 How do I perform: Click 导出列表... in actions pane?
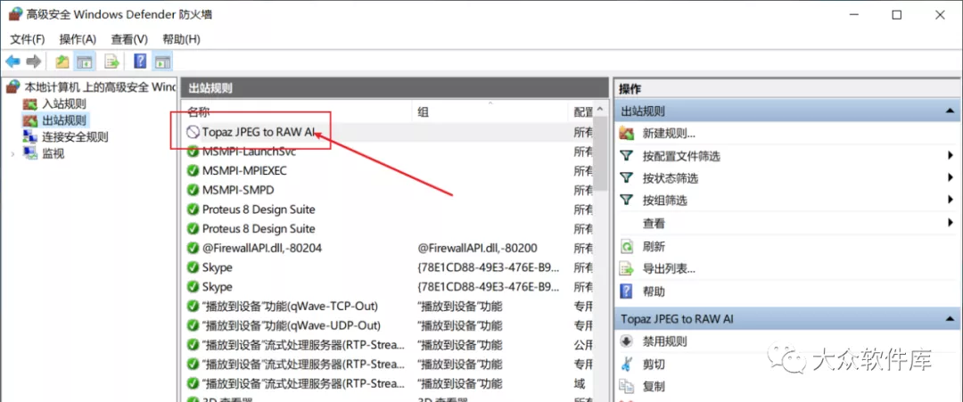(x=669, y=269)
